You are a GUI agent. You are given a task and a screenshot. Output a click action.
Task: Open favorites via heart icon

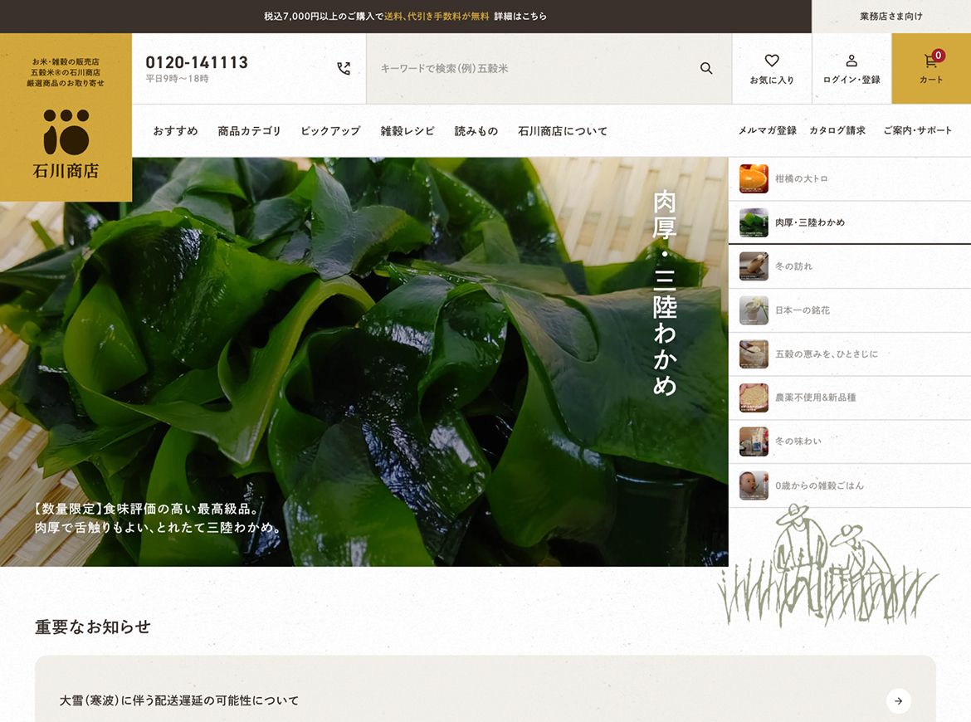(771, 61)
